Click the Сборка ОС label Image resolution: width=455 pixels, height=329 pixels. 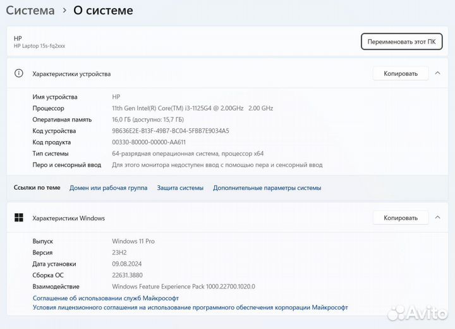click(48, 275)
